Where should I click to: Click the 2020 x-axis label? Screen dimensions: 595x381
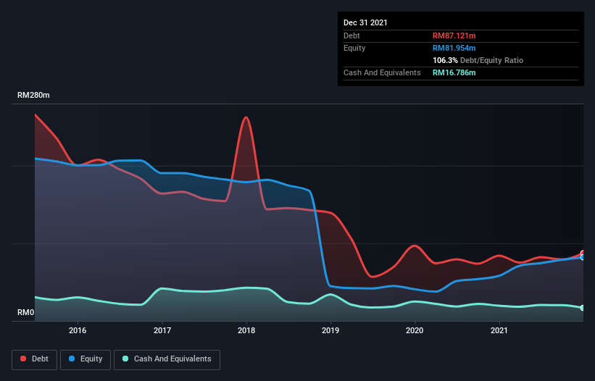[415, 330]
